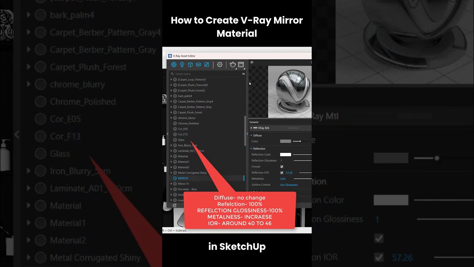This screenshot has height=267, width=474.
Task: Open the Use Glossiness dropdown
Action: pos(289,185)
